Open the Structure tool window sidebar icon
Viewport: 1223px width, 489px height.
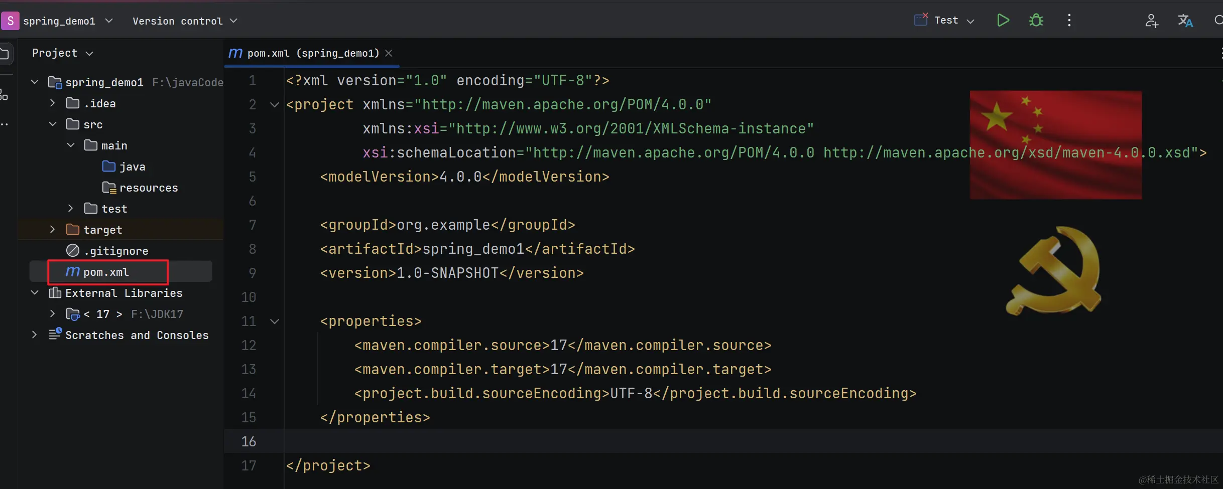point(4,94)
